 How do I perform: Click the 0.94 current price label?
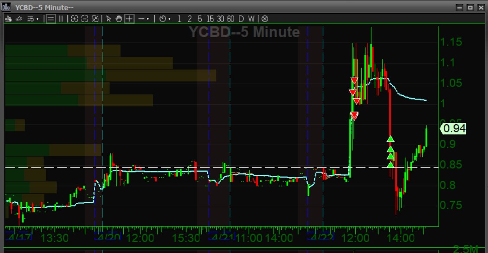[453, 128]
